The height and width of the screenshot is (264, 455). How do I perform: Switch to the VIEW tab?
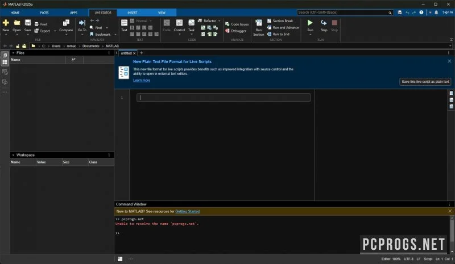click(162, 12)
